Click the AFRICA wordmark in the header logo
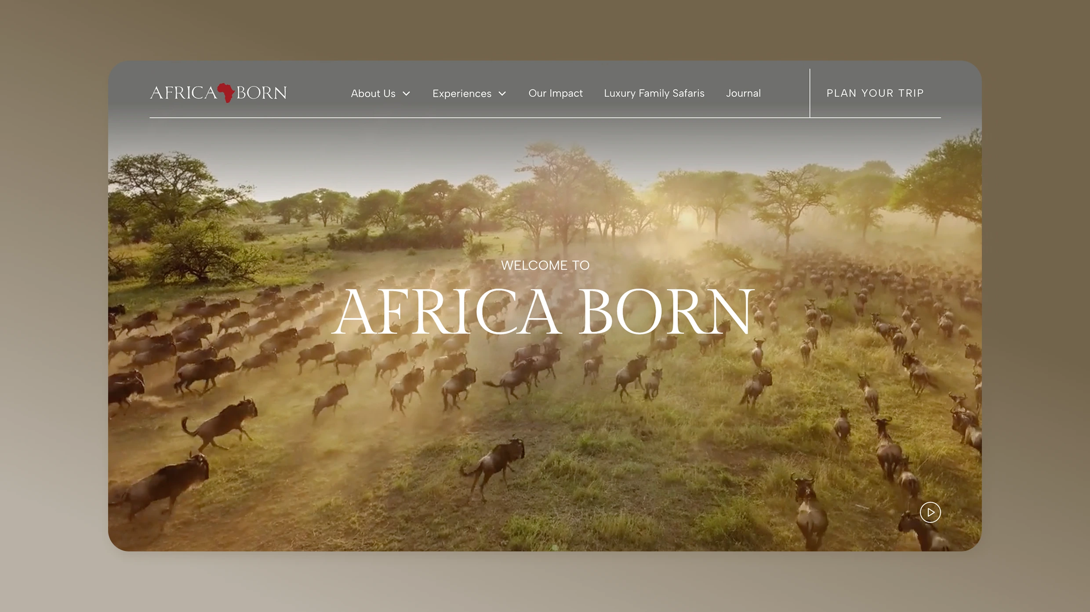Image resolution: width=1090 pixels, height=612 pixels. click(183, 93)
